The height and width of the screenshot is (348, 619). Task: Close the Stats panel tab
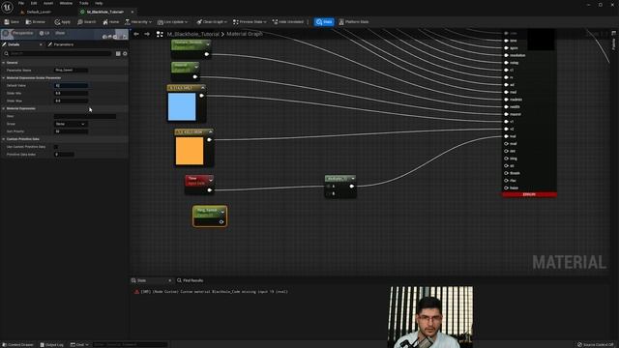(170, 280)
